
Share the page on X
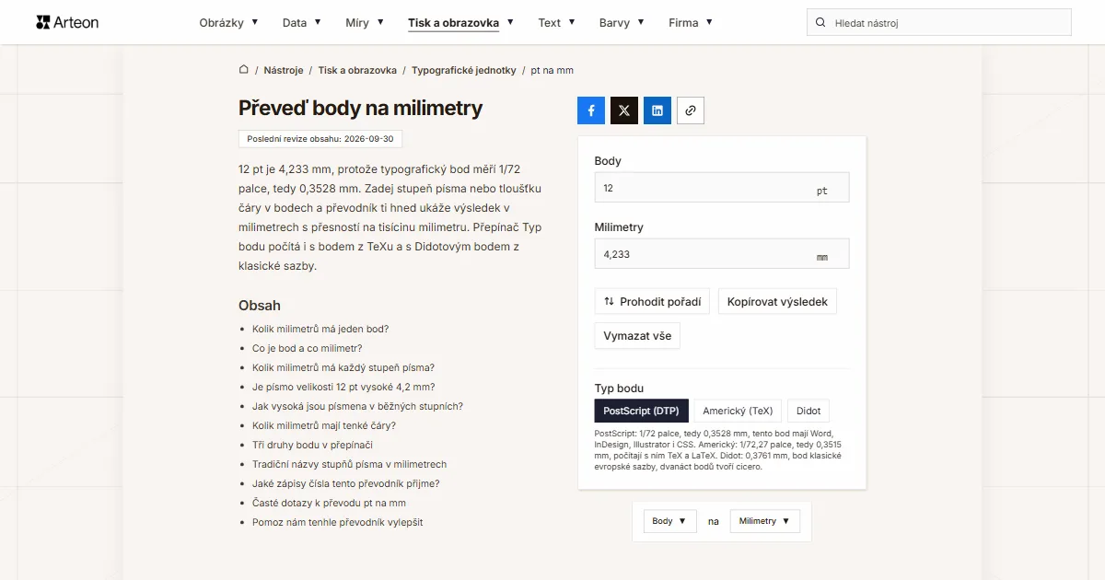[x=624, y=110]
